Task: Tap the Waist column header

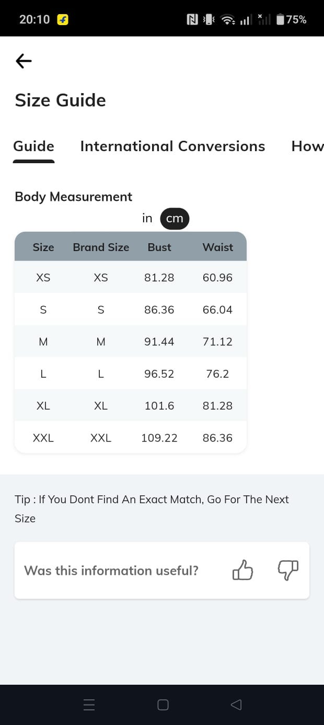Action: (218, 247)
